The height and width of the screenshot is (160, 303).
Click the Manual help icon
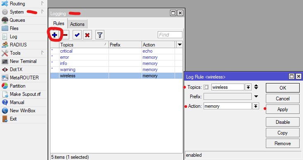click(x=5, y=102)
